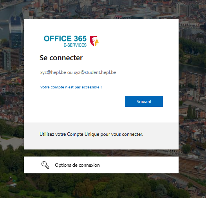Click the gray footer banner of sign-in card

[x=101, y=136]
